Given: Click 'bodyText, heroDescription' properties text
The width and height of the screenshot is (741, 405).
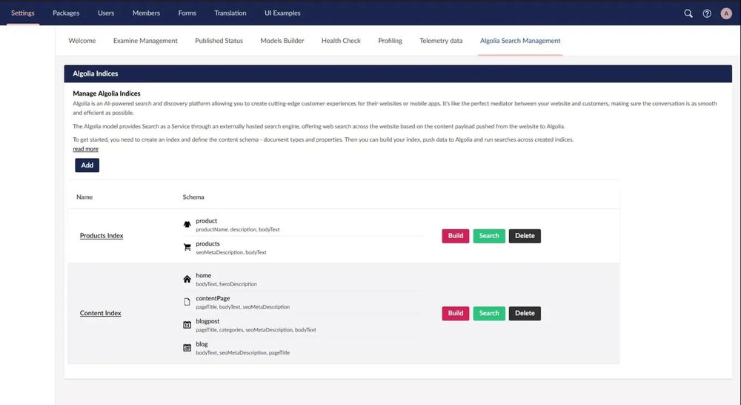Looking at the screenshot, I should tap(226, 284).
